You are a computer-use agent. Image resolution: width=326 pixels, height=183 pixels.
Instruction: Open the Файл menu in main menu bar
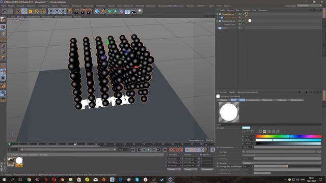(x=4, y=6)
